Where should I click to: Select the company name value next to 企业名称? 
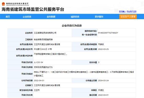(45, 33)
